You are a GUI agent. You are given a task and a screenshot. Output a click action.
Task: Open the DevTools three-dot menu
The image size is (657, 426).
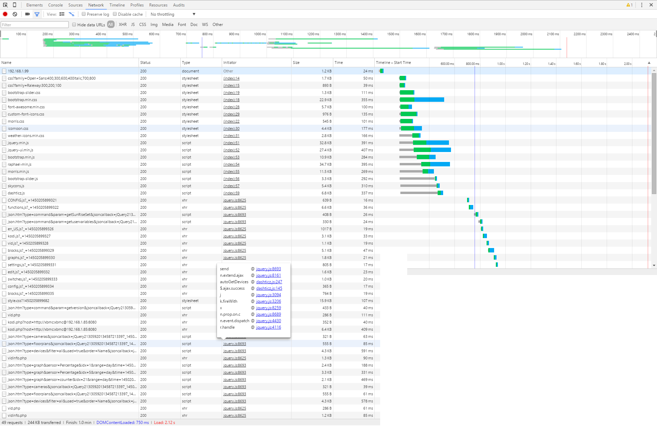coord(642,5)
